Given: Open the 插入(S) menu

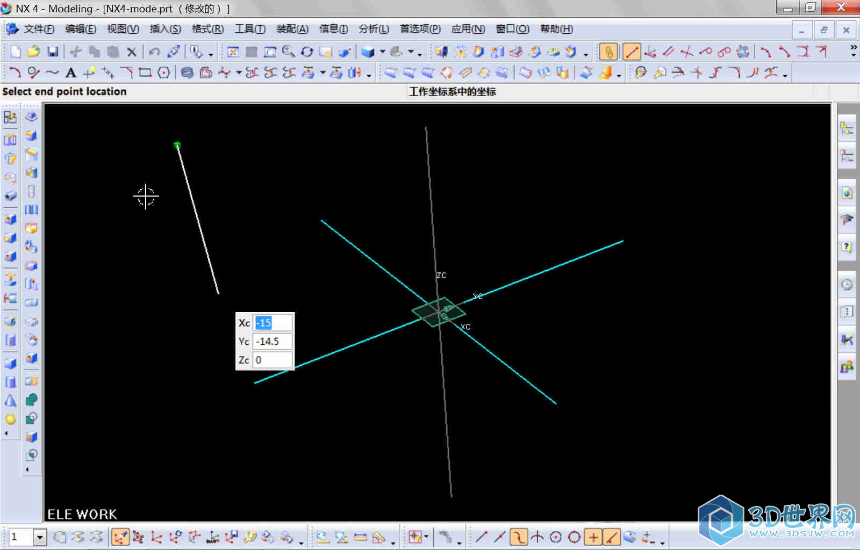Looking at the screenshot, I should (165, 29).
